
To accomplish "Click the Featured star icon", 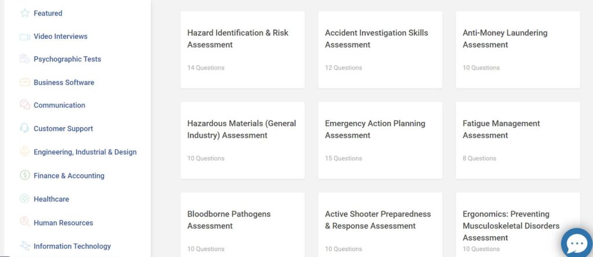I will [x=25, y=13].
